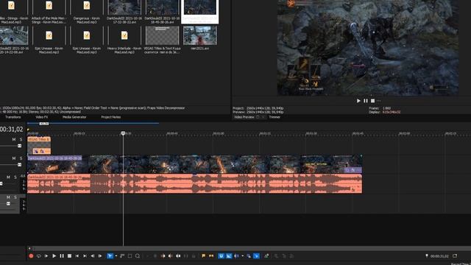Image resolution: width=471 pixels, height=265 pixels.
Task: Mute the DarkSouls video track
Action: tap(14, 158)
